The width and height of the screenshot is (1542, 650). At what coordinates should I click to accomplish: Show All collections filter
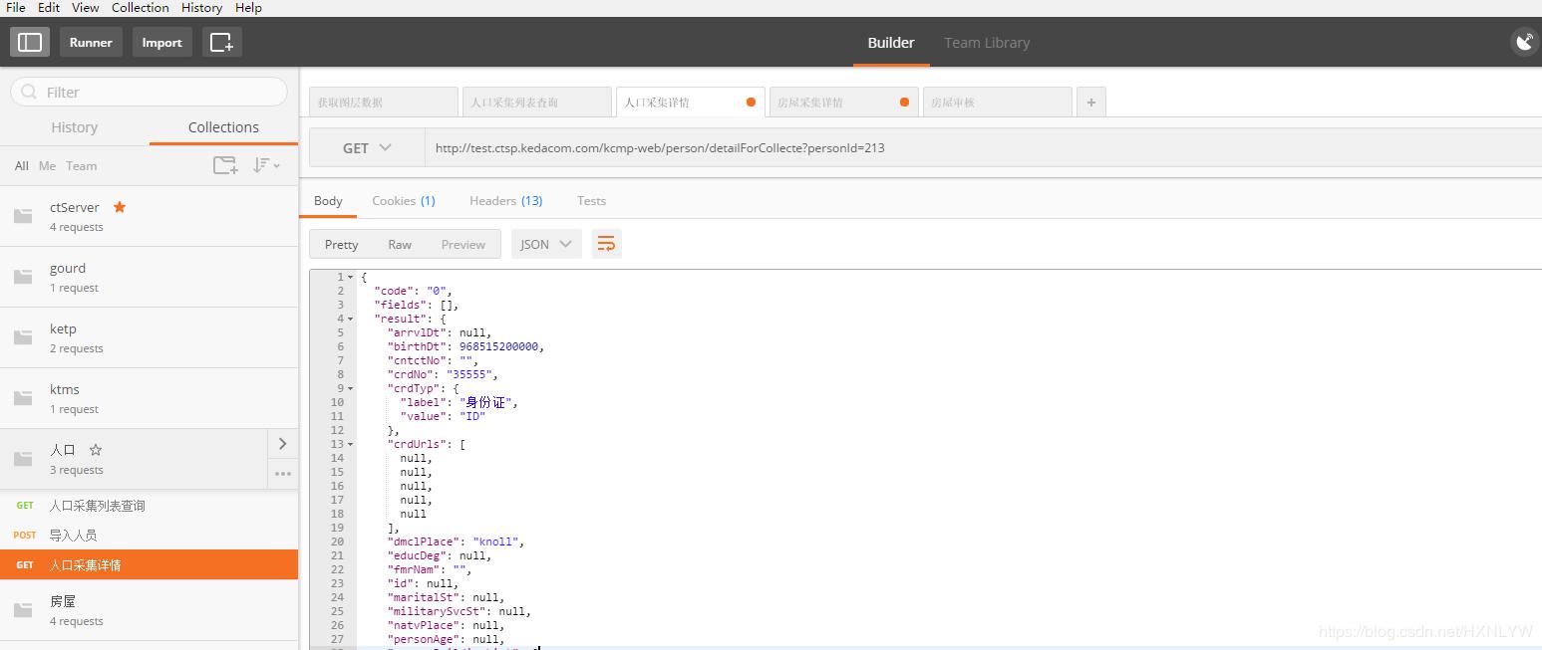pos(21,165)
